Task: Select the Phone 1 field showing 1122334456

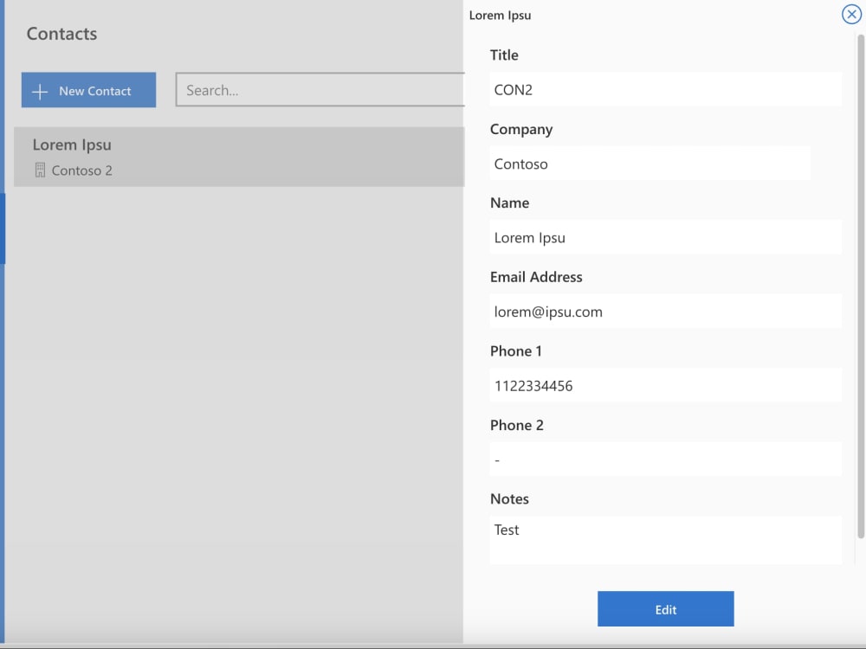Action: [665, 385]
